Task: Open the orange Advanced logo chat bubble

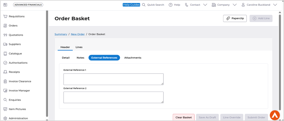Action: (275, 115)
